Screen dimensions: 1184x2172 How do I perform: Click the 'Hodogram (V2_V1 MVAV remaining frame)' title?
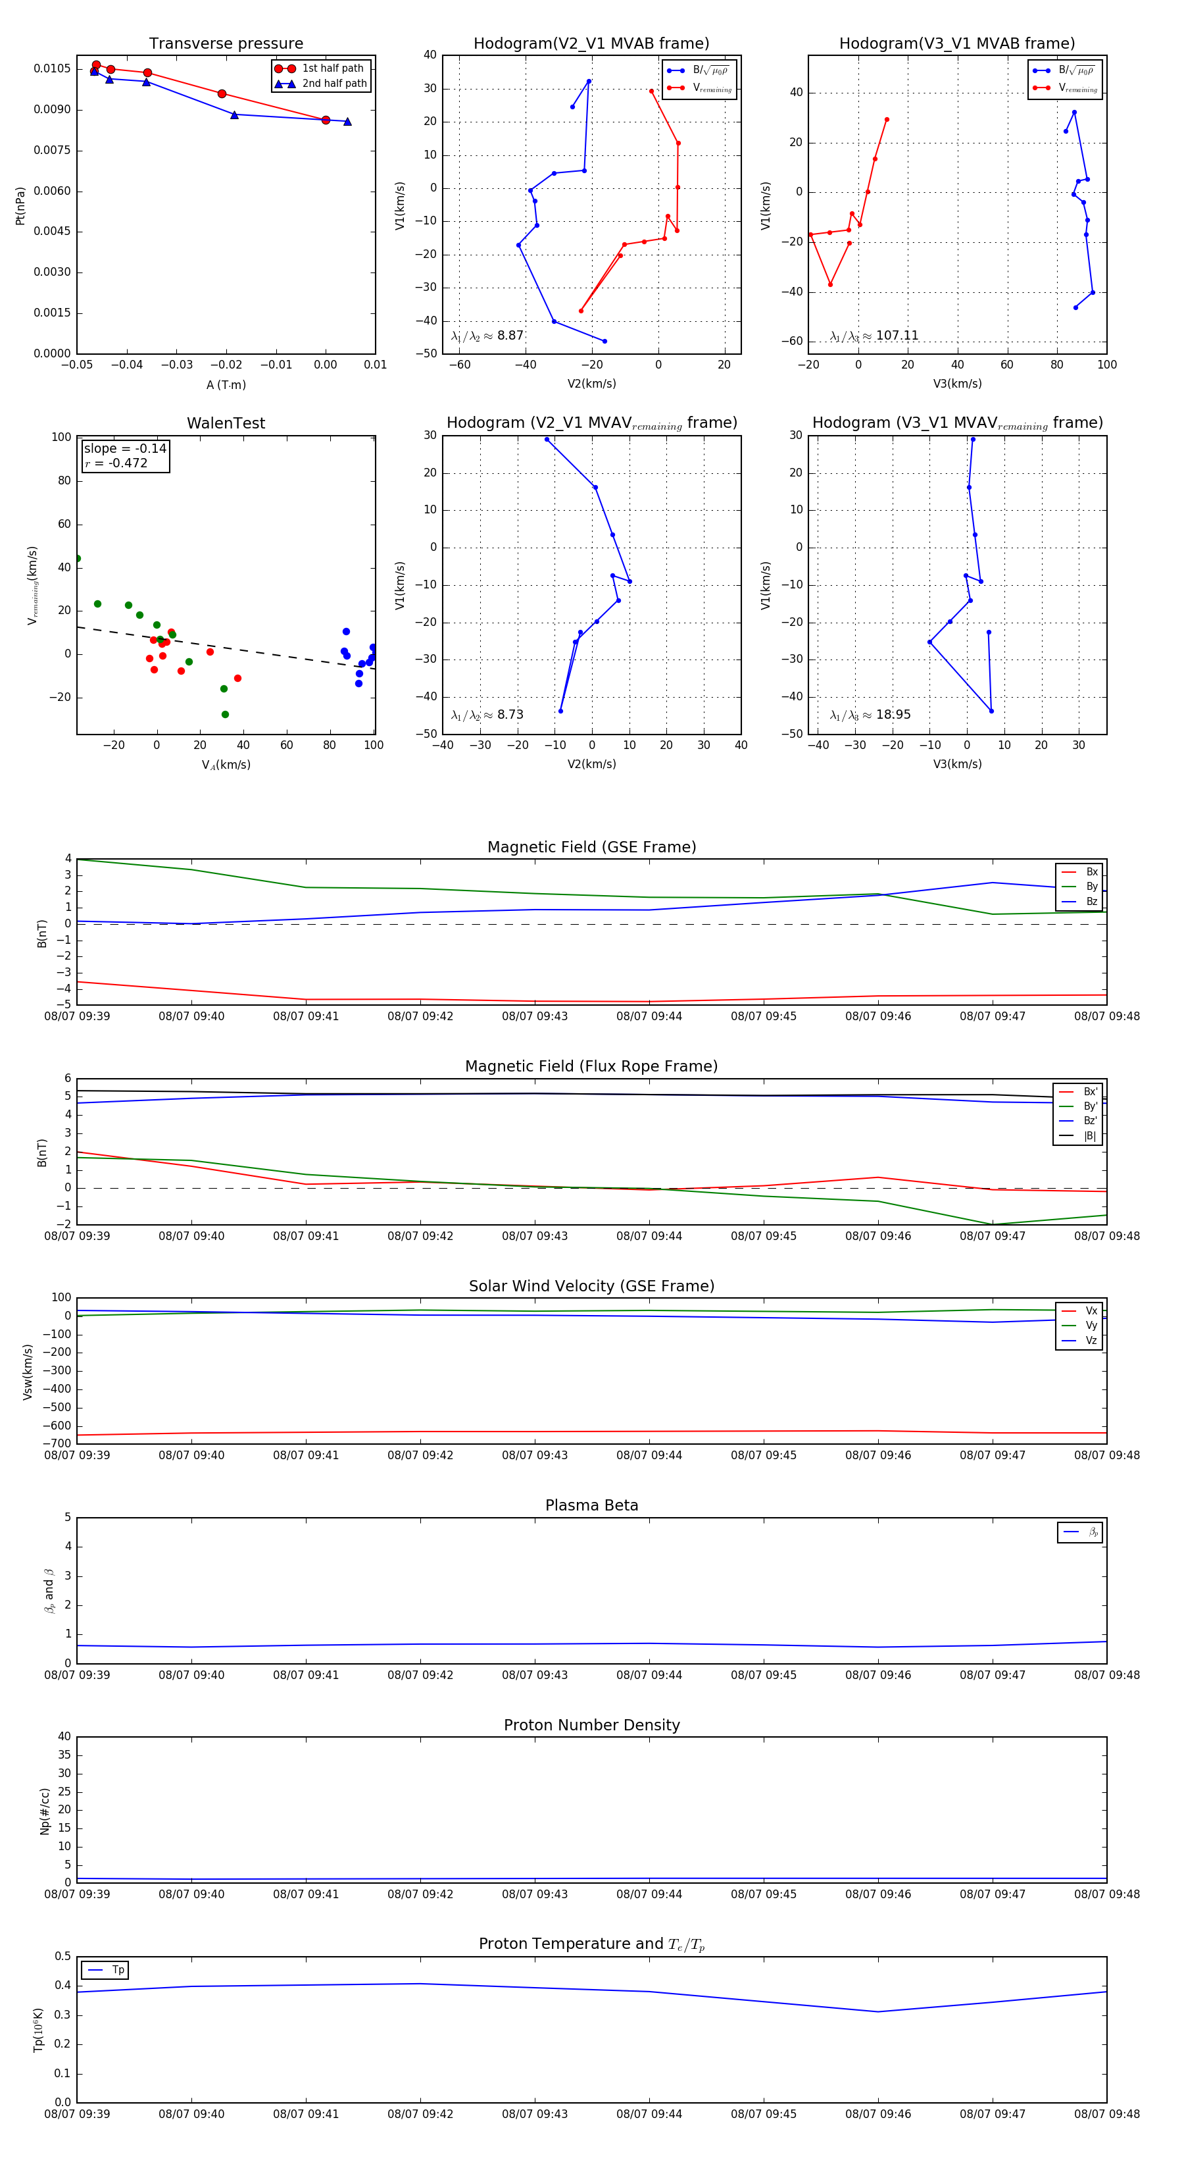591,423
